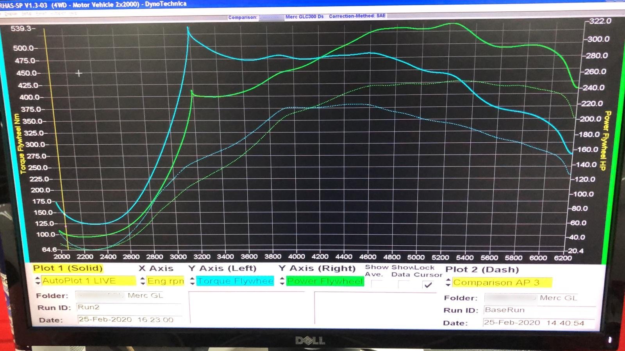
Task: Step the Y Axis (Left) selector arrows
Action: point(192,281)
